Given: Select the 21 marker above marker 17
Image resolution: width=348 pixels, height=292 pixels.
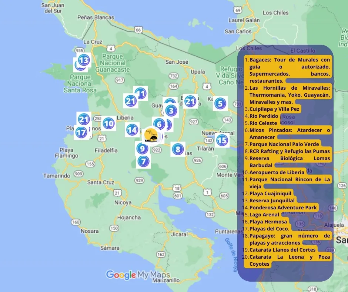Looking at the screenshot, I should (x=84, y=119).
